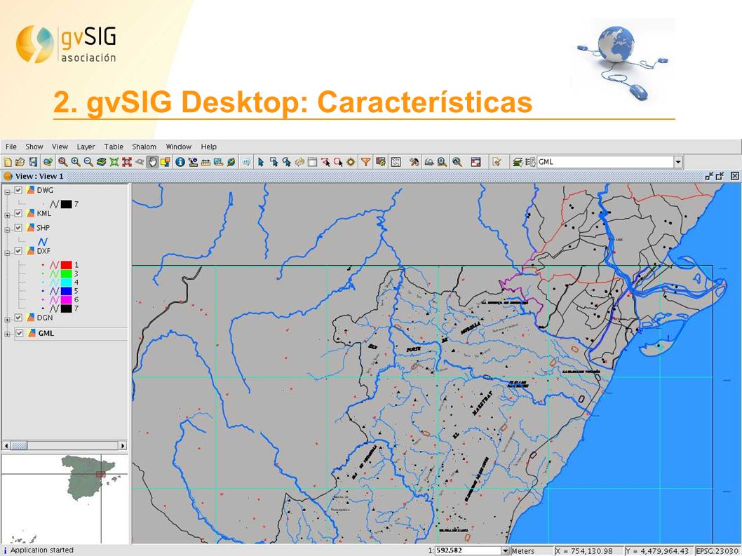Click the green Full Extent arrows icon

pos(114,162)
